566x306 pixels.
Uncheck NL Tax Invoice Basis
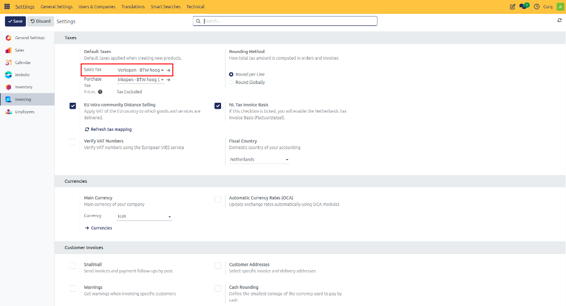coord(218,105)
